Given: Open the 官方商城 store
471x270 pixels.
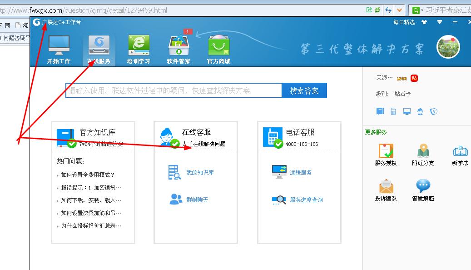Looking at the screenshot, I should point(218,49).
